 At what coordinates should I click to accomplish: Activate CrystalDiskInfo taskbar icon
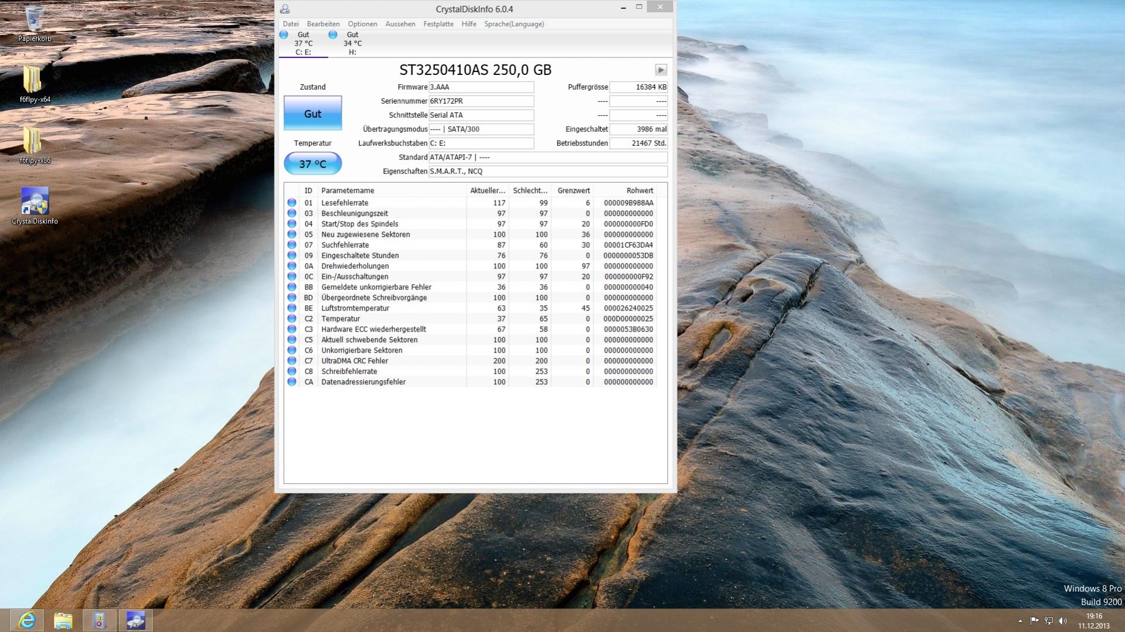point(136,620)
